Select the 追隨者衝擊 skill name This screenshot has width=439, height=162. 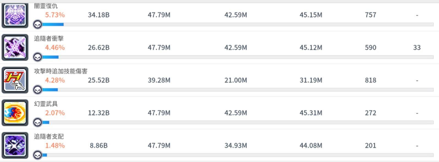point(49,39)
